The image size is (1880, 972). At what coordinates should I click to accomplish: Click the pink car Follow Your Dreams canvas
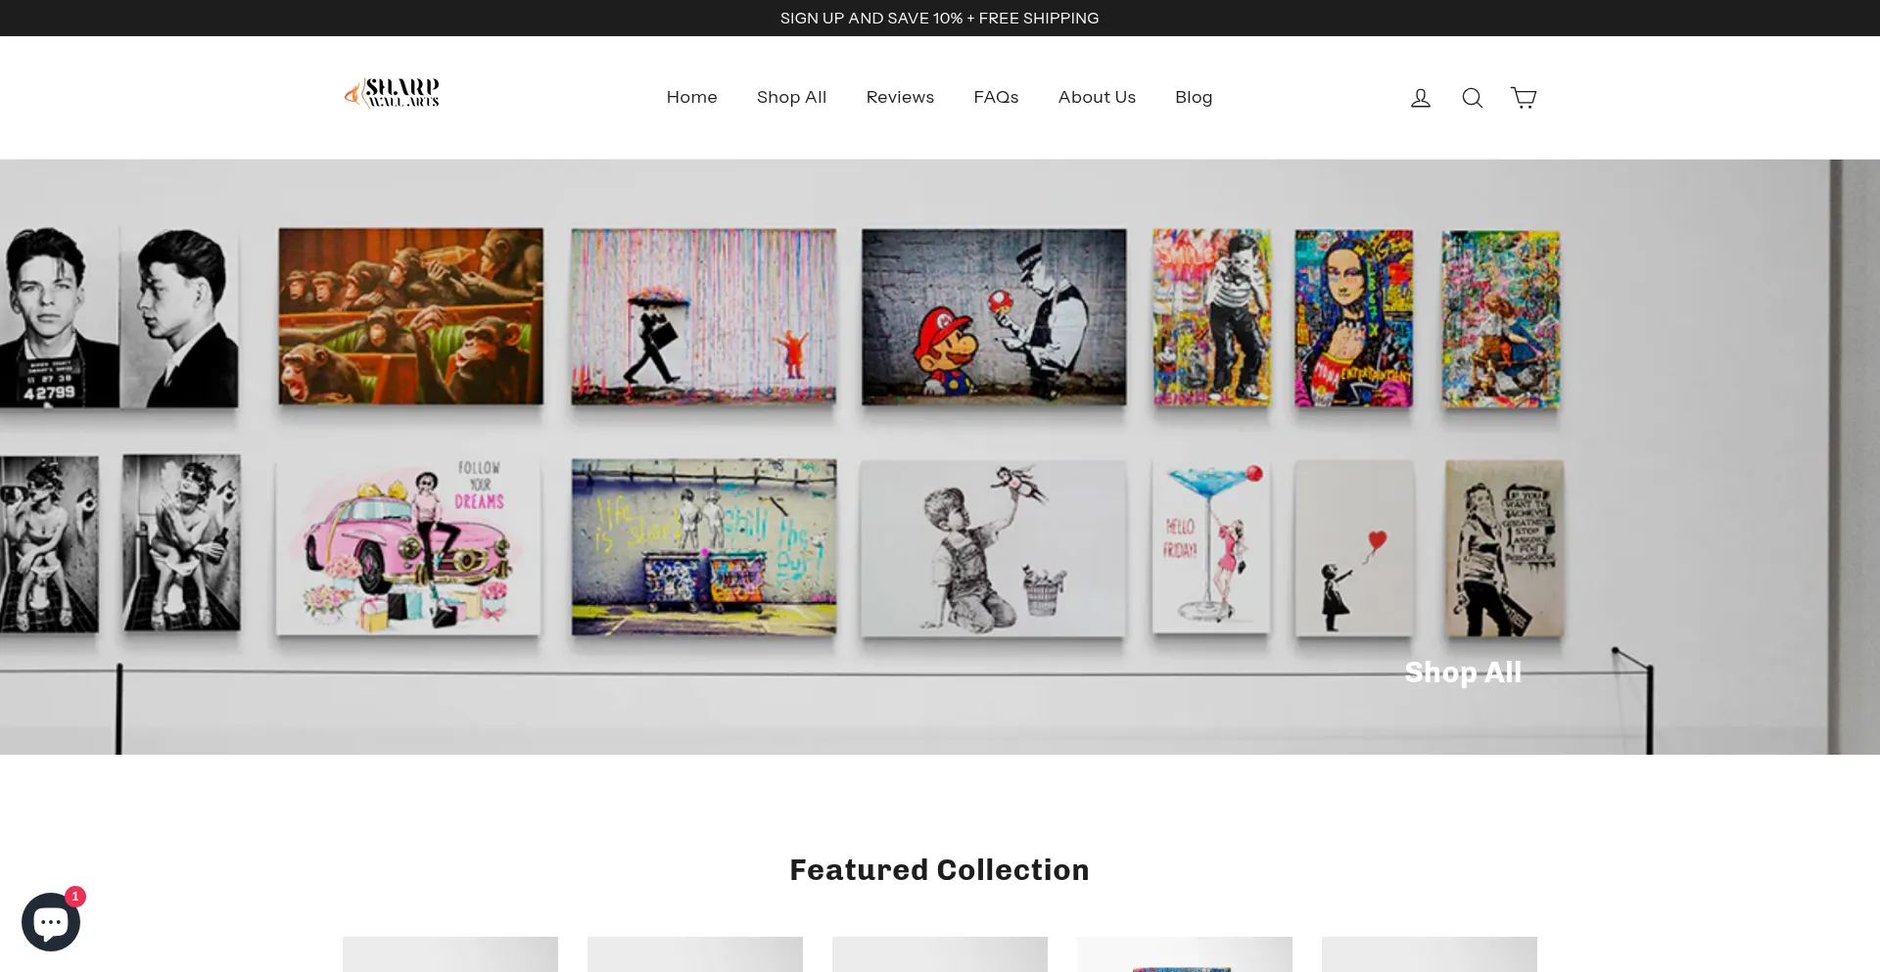408,547
